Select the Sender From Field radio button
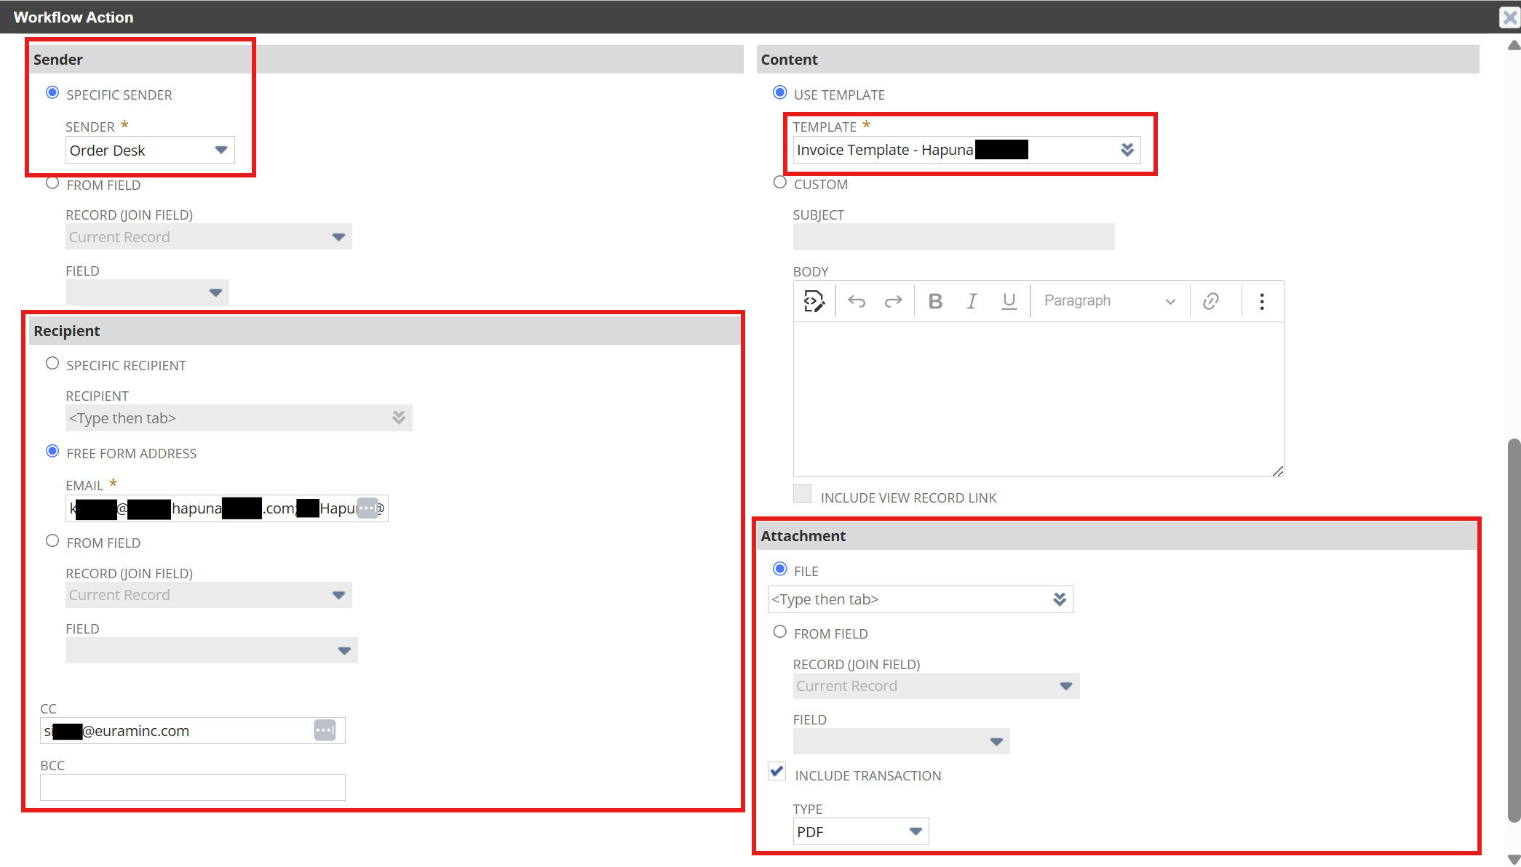The image size is (1521, 867). [x=52, y=183]
